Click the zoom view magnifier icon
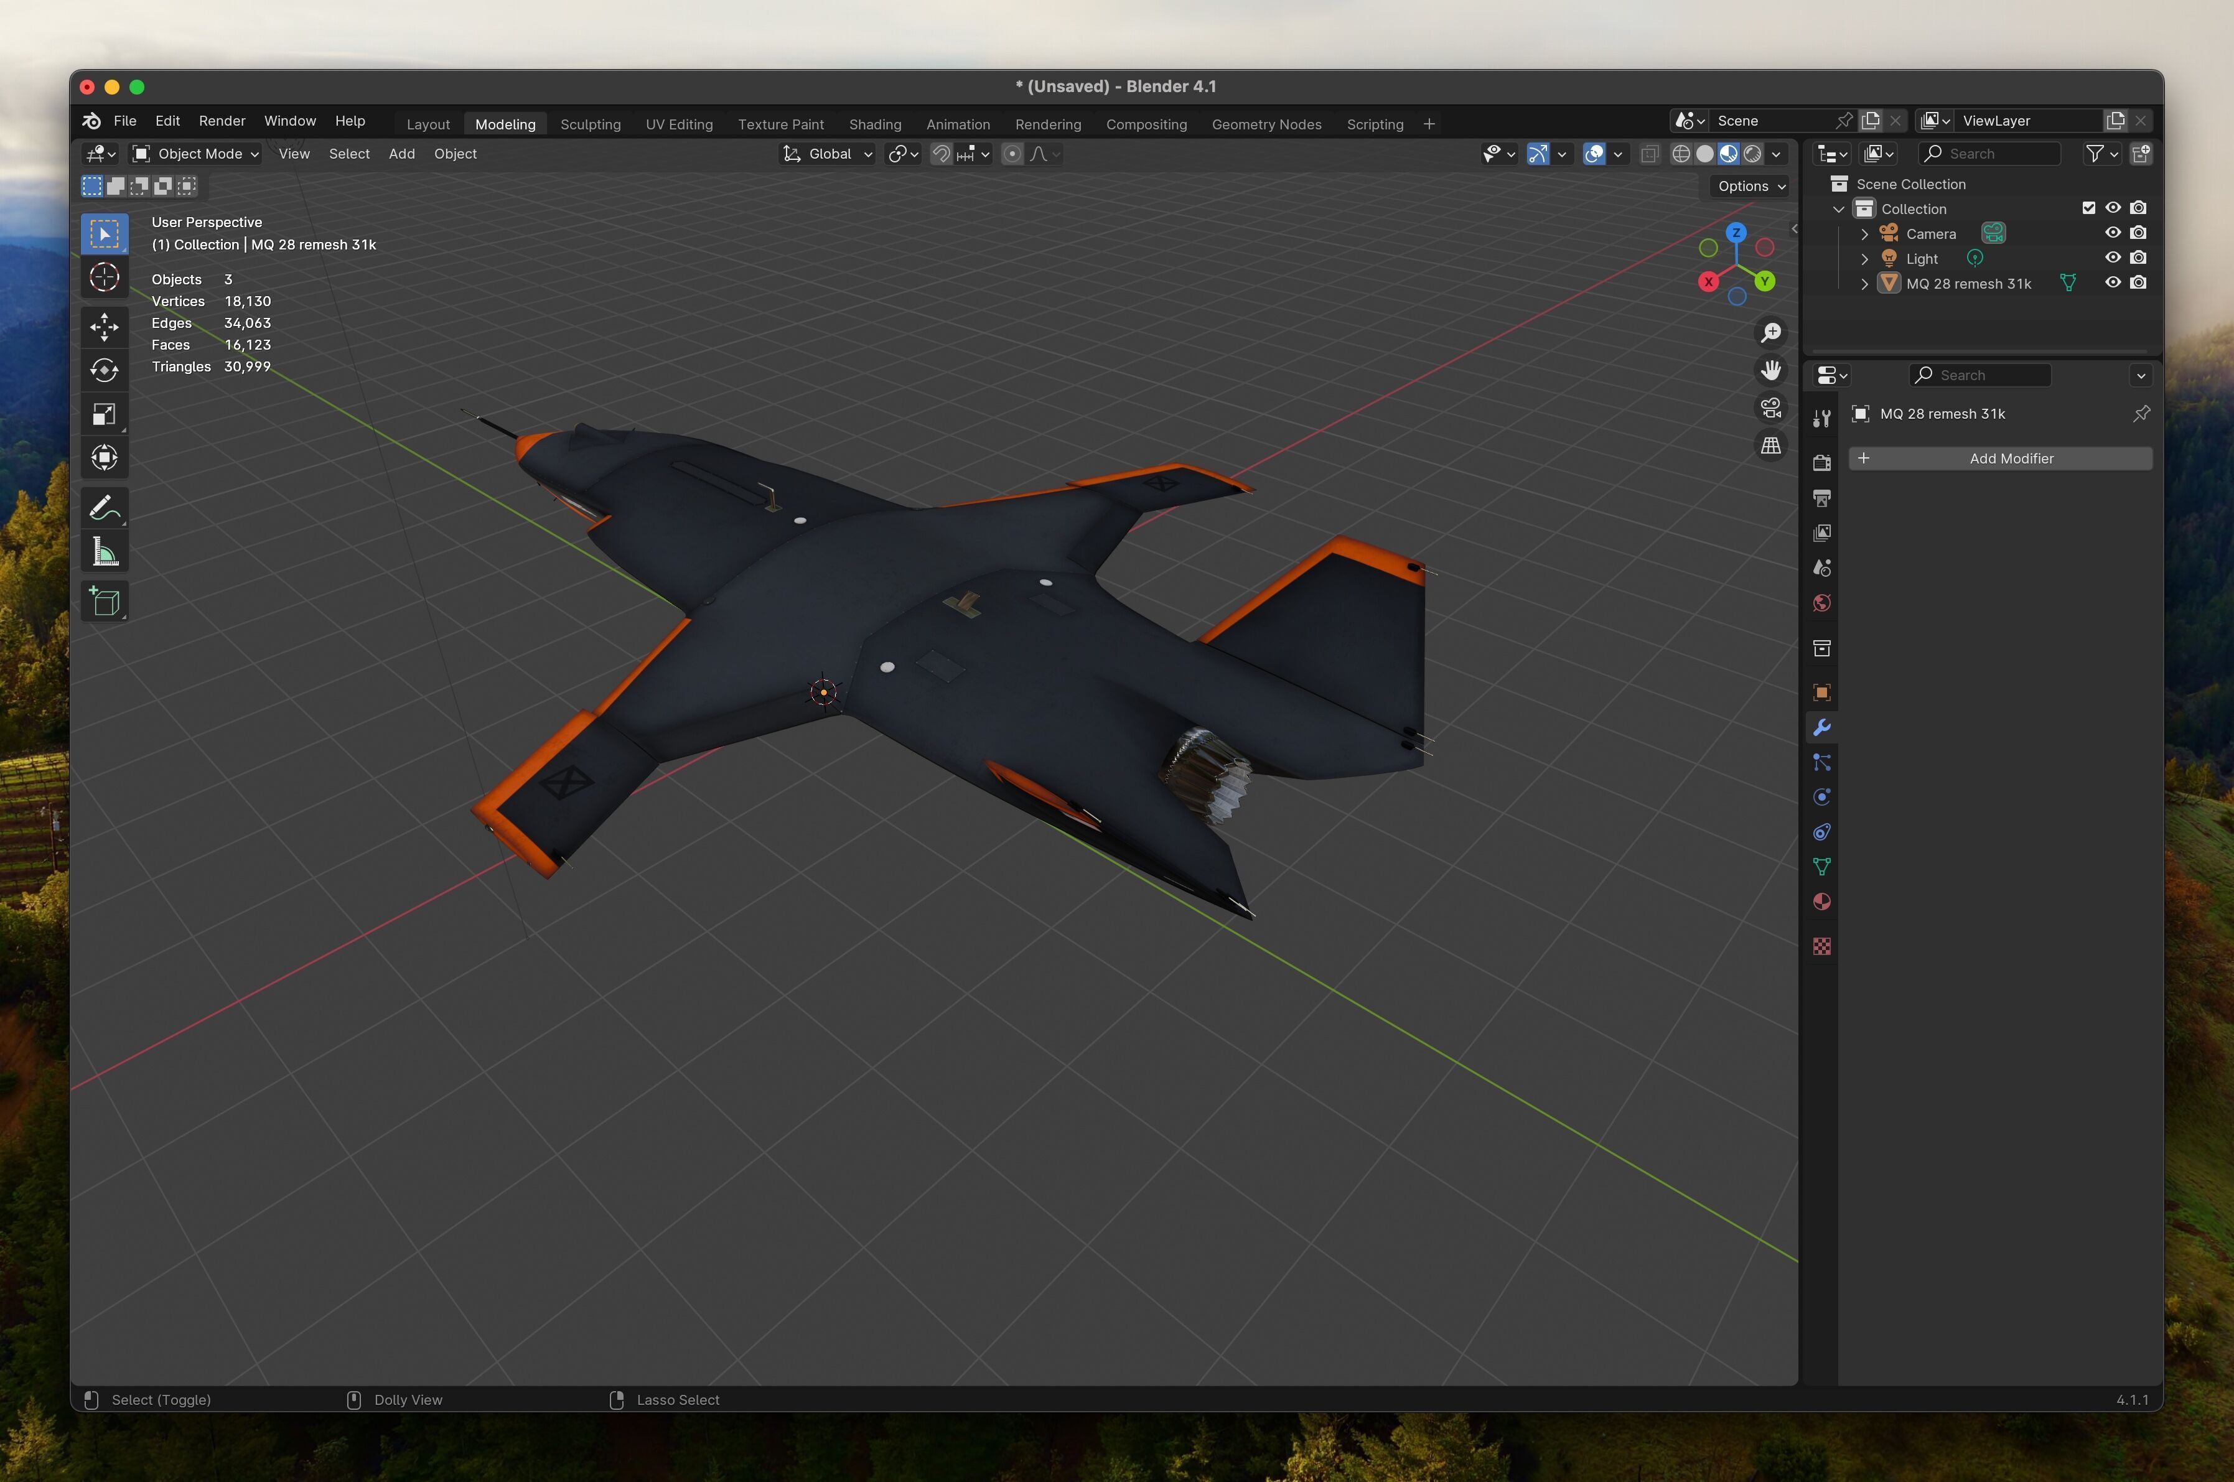The height and width of the screenshot is (1482, 2234). pyautogui.click(x=1771, y=333)
